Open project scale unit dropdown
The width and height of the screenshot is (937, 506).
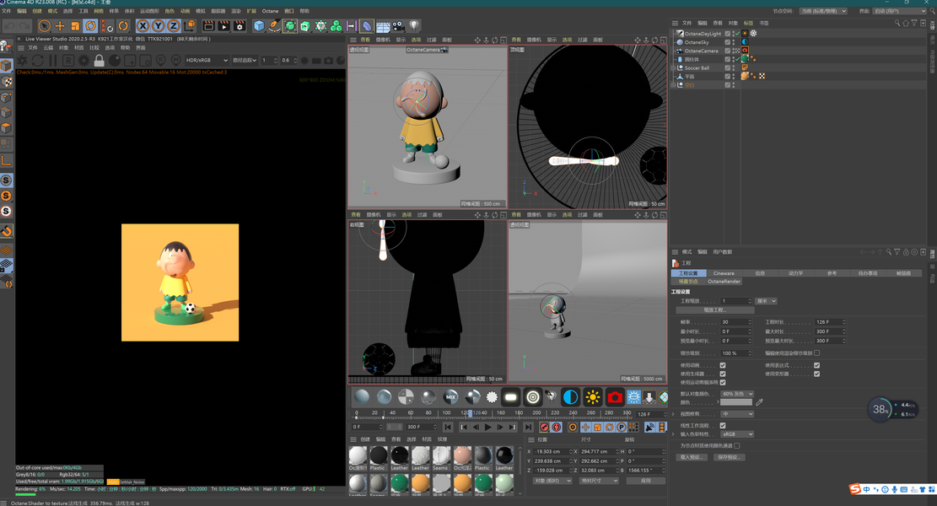click(x=766, y=301)
